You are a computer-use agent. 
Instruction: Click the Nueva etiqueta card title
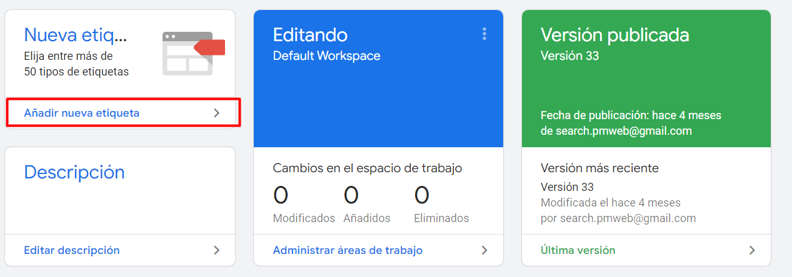pos(76,35)
